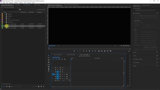Select the Ripple Edit tool
The width and height of the screenshot is (160, 90).
click(x=49, y=60)
